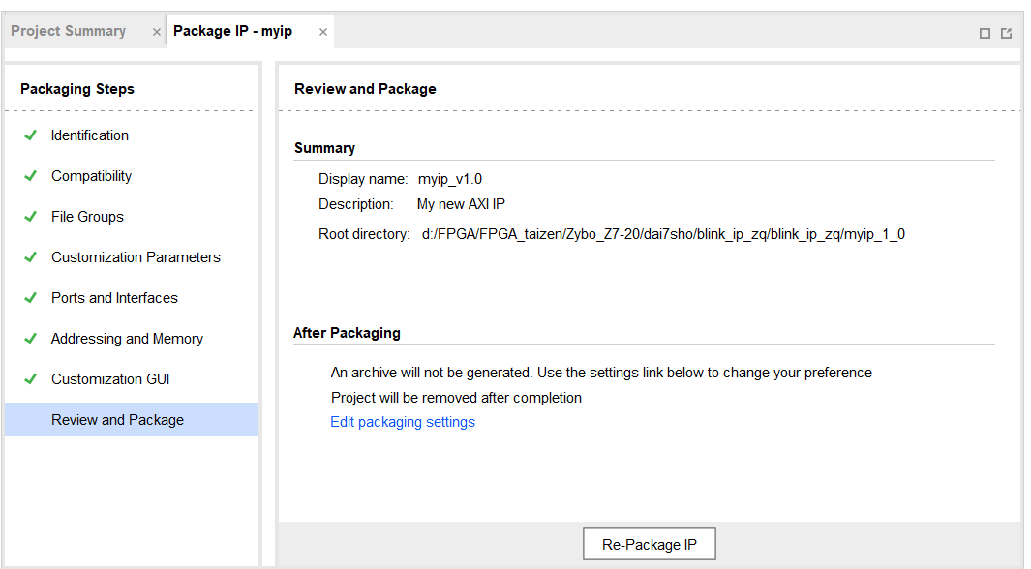Click the Edit packaging settings link
Screen dimensions: 1031x569
coord(403,422)
